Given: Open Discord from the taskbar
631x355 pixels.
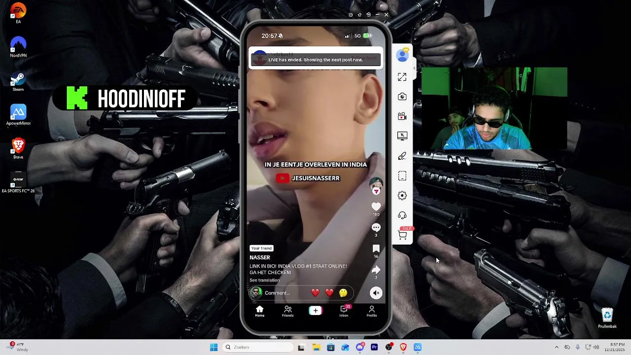Looking at the screenshot, I should pos(360,347).
